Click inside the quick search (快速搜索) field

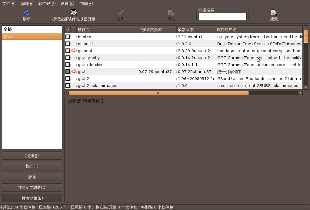point(223,16)
